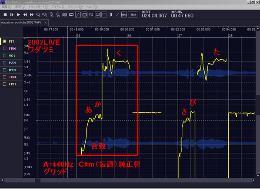Click vertical scrollbar up arrow
260x189 pixels.
258,29
